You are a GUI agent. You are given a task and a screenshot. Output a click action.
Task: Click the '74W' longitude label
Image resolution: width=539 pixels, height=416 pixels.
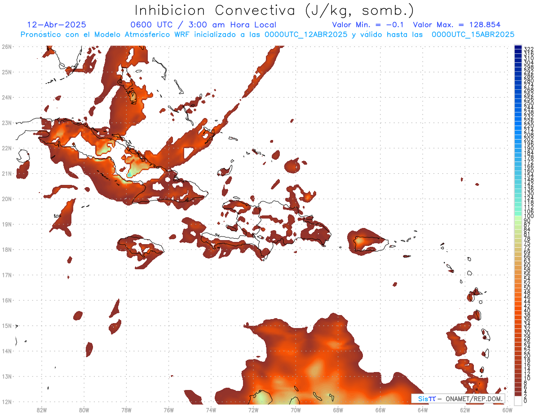pos(211,410)
